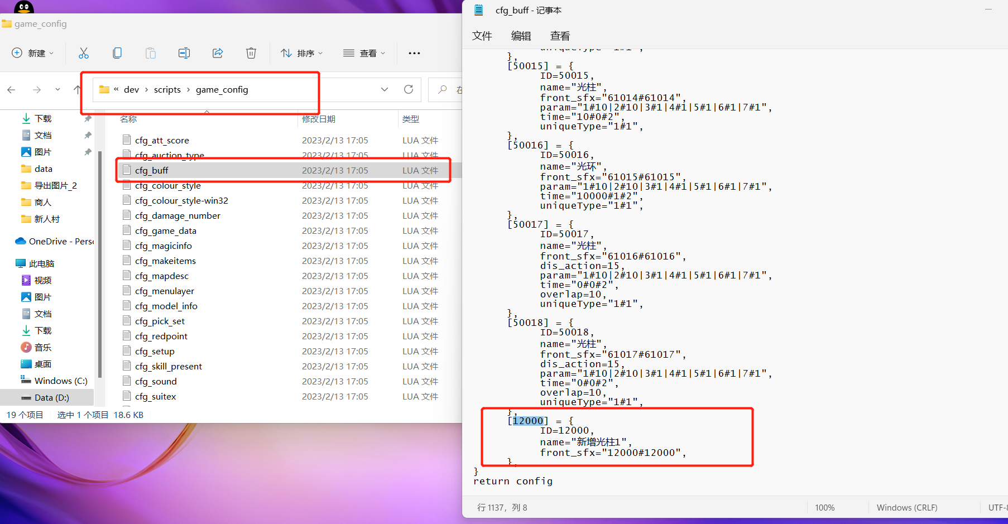Click the return config line in Notepad

click(513, 481)
